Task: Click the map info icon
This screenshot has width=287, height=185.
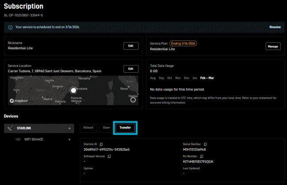Action: pyautogui.click(x=133, y=100)
